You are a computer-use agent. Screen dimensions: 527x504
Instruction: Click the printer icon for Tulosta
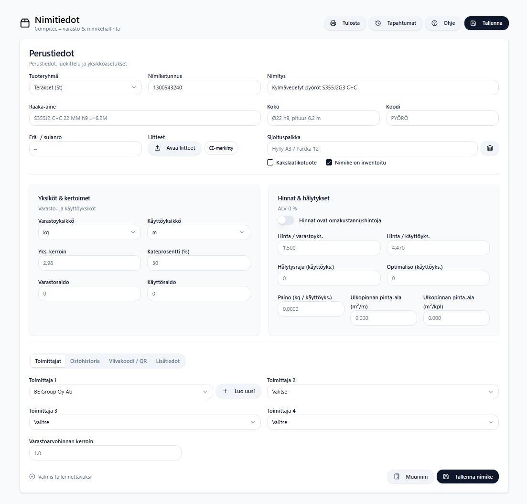(333, 23)
